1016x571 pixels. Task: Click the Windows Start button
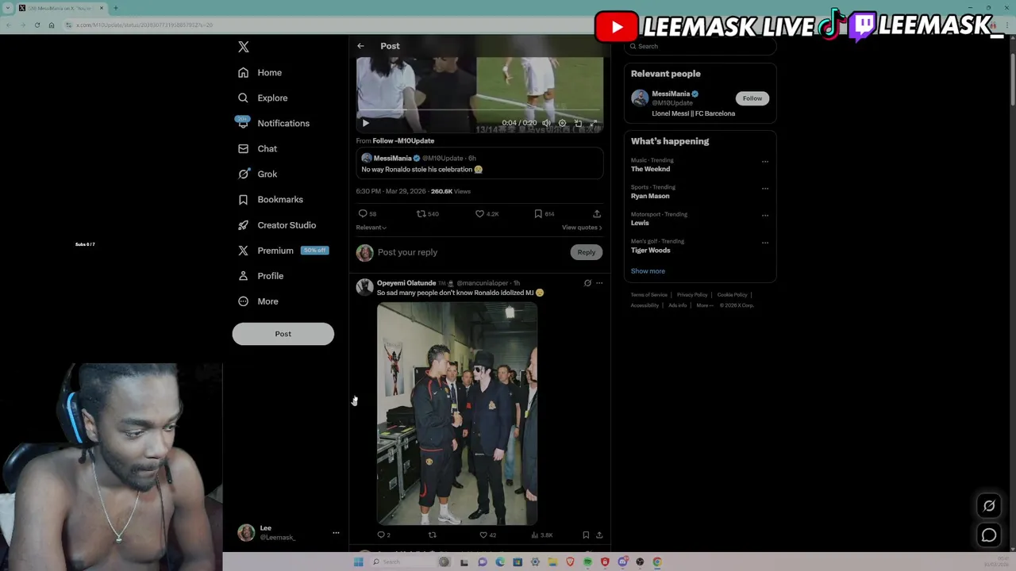[358, 562]
